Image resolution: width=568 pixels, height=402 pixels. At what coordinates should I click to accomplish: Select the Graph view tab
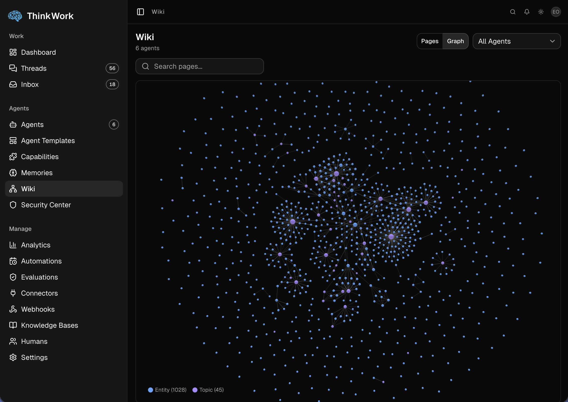click(456, 41)
